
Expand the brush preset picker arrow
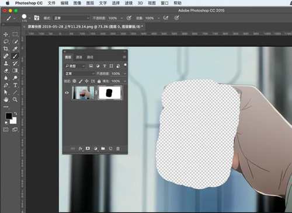click(30, 18)
